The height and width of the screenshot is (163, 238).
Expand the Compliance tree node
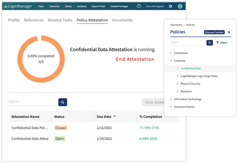click(x=171, y=53)
